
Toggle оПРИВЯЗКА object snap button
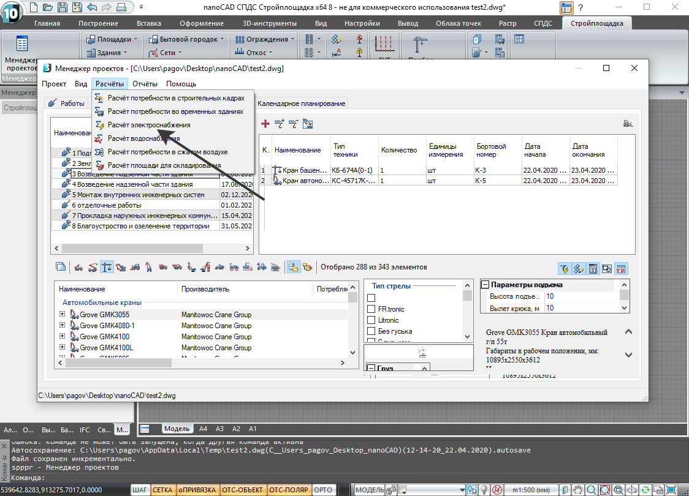point(197,490)
